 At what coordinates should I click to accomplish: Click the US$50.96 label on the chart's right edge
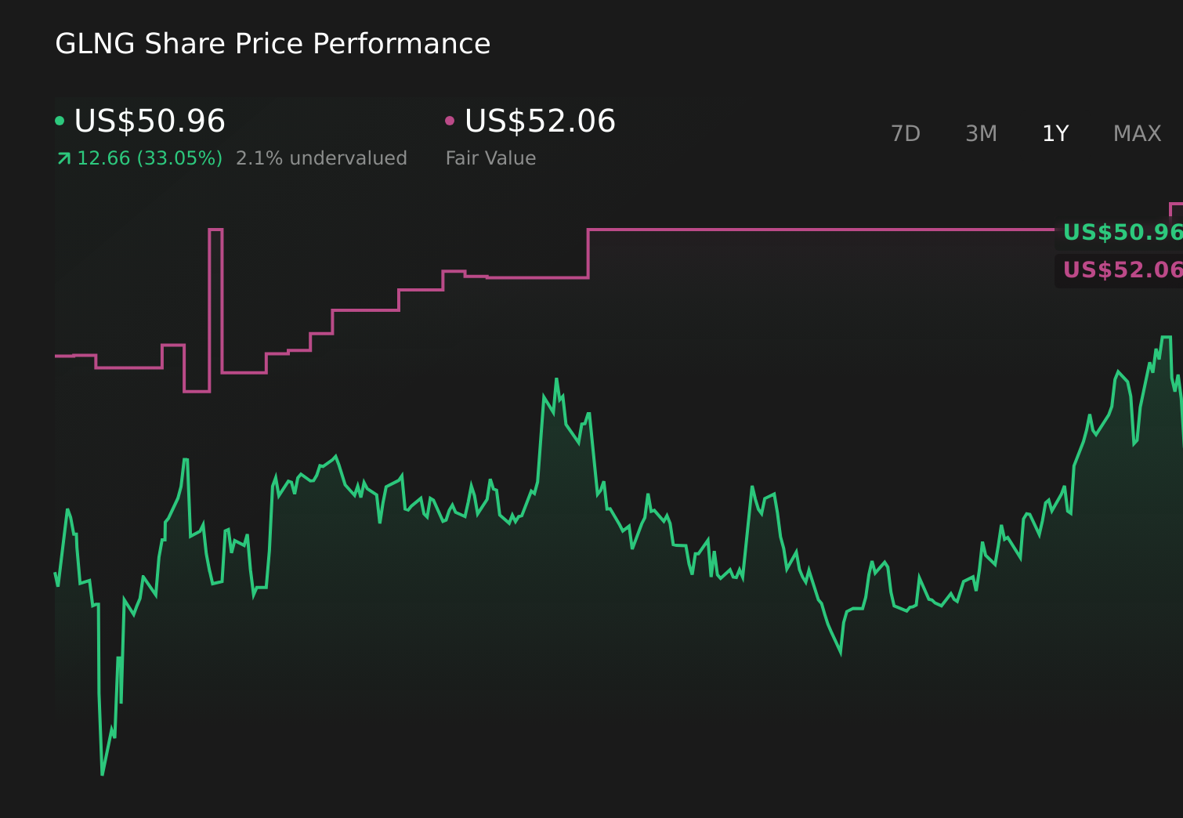[1122, 232]
